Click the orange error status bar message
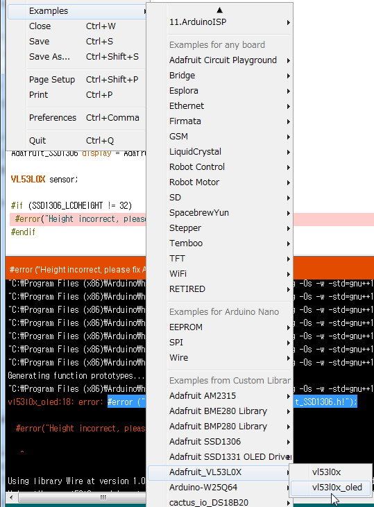The height and width of the screenshot is (507, 374). click(x=78, y=269)
